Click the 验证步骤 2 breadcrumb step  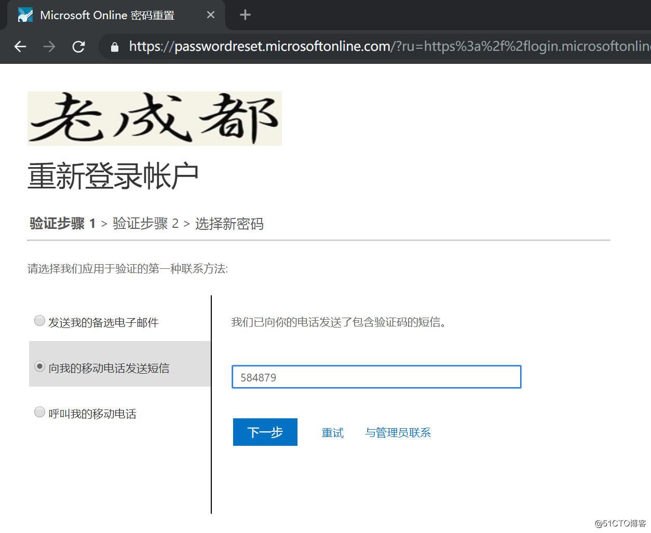pyautogui.click(x=145, y=224)
